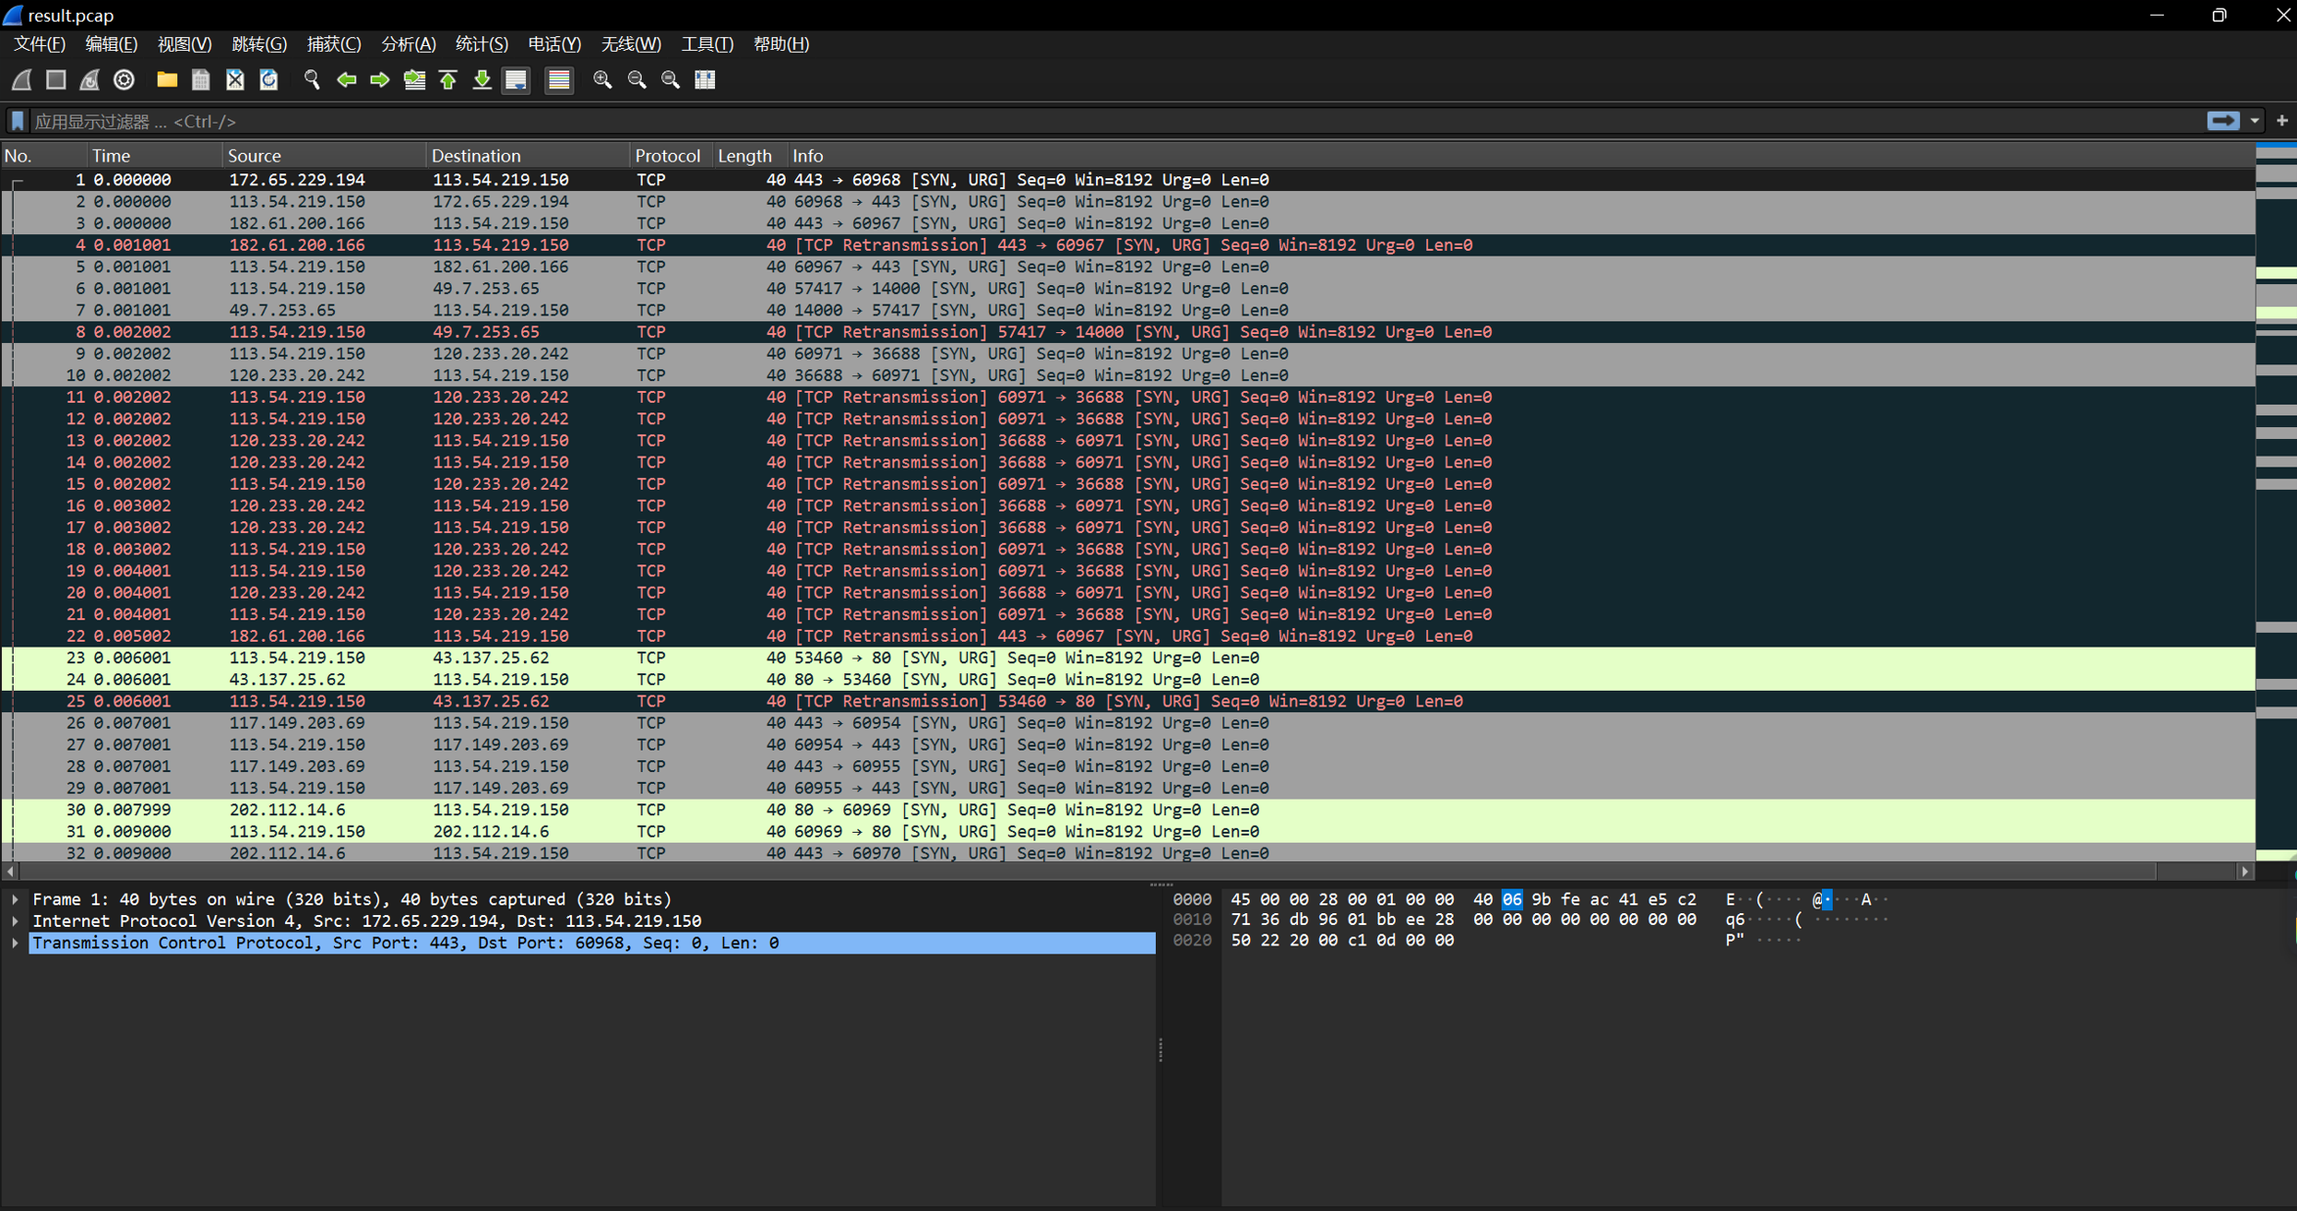
Task: Start capturing packets with the shark fin icon
Action: pyautogui.click(x=22, y=80)
